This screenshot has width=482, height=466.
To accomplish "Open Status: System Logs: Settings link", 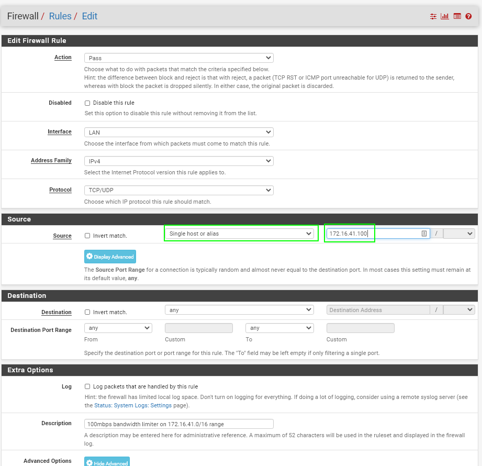I will (x=133, y=405).
